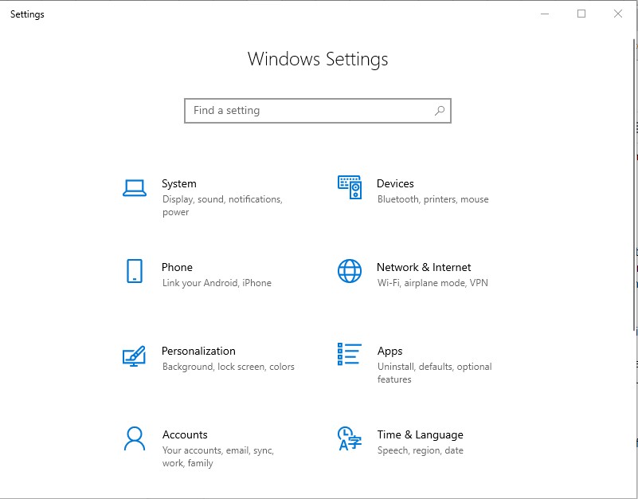
Task: Maximize the Settings window
Action: pos(581,14)
